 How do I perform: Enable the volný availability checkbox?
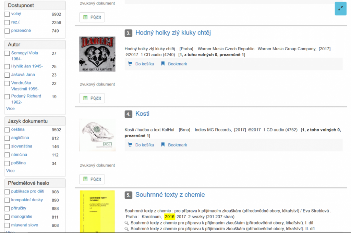pos(7,14)
